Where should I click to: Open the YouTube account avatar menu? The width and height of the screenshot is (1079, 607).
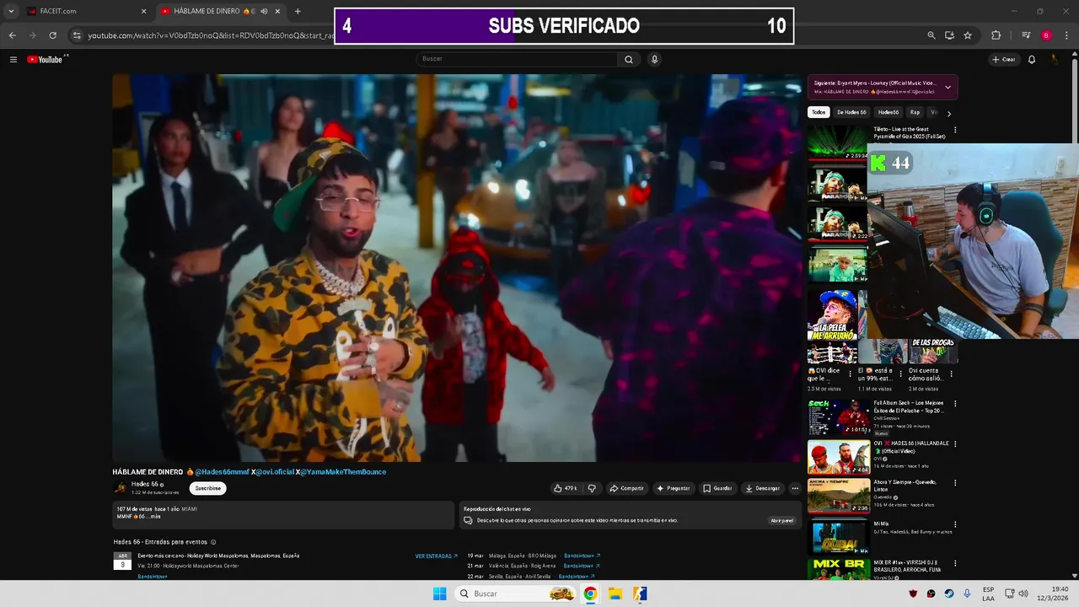(x=1054, y=59)
